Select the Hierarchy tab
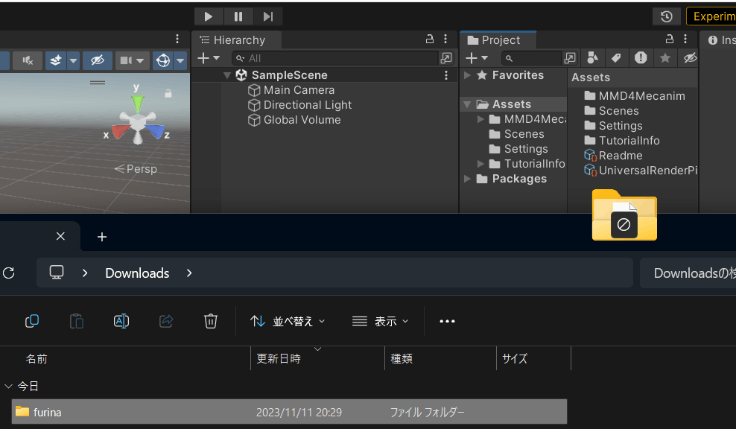Screen dimensions: 736x429 (x=236, y=40)
